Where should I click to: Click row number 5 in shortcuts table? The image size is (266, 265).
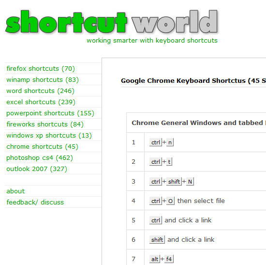pyautogui.click(x=133, y=220)
